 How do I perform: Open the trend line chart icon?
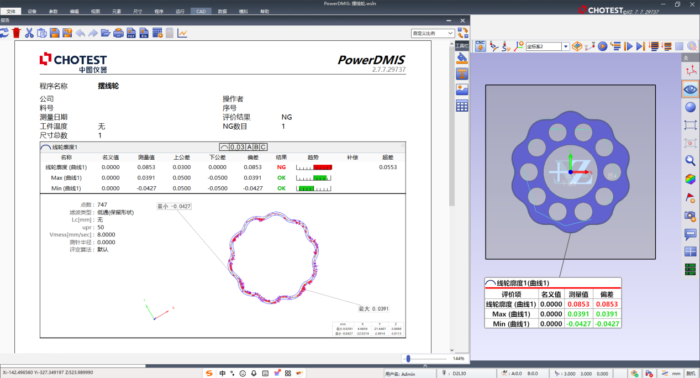(x=182, y=33)
